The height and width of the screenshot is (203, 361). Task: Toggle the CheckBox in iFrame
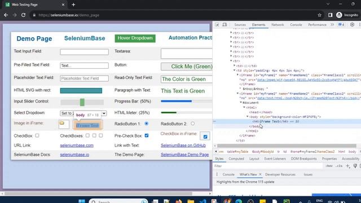click(x=205, y=136)
